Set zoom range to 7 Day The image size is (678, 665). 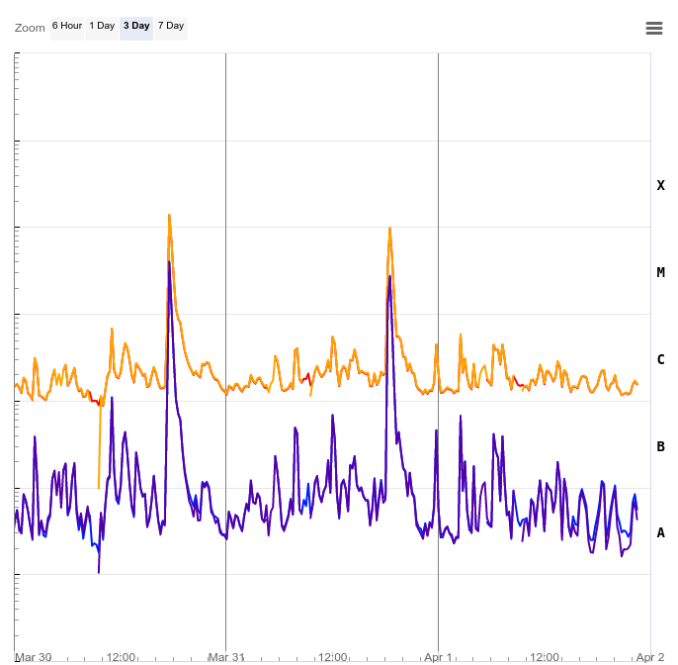tap(171, 26)
